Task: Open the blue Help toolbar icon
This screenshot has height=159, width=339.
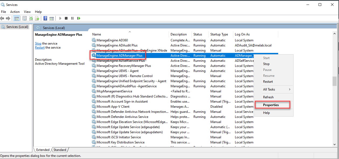Action: click(x=45, y=18)
